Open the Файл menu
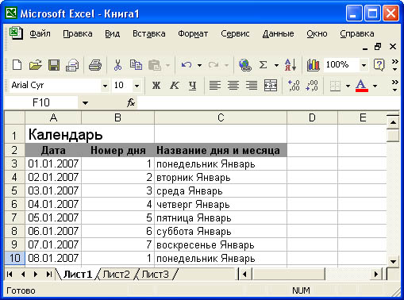This screenshot has height=300, width=404. click(x=40, y=33)
